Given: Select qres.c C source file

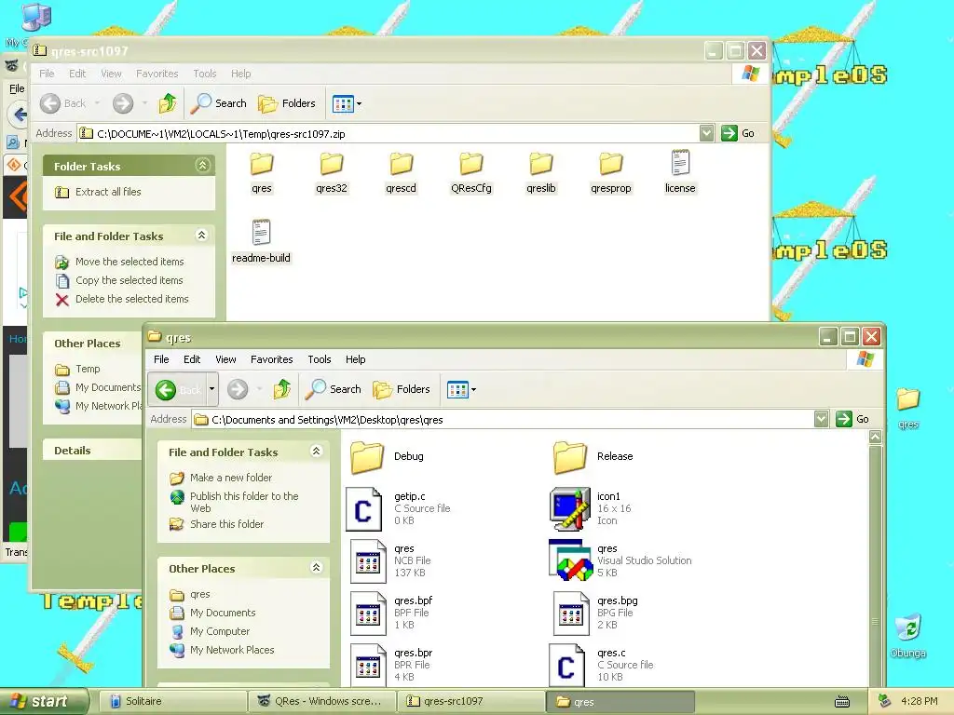Looking at the screenshot, I should (602, 665).
